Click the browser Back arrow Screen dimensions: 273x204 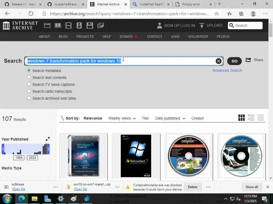[x=7, y=14]
